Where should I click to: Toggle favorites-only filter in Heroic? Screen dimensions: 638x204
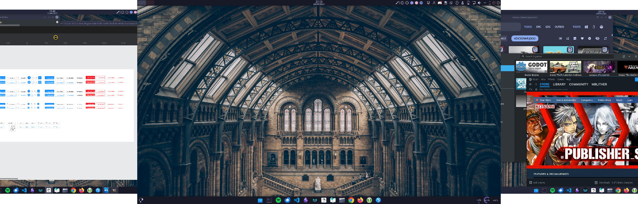tap(582, 38)
